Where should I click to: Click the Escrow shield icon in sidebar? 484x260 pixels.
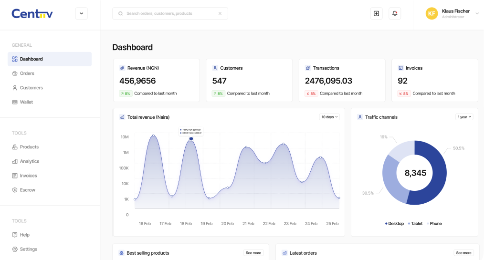pos(15,190)
